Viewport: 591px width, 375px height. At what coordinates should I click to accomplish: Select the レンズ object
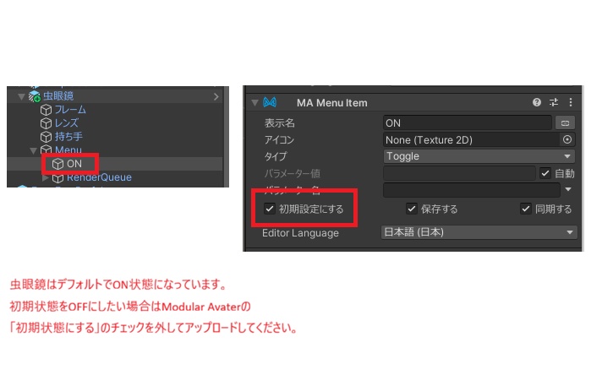tap(67, 123)
